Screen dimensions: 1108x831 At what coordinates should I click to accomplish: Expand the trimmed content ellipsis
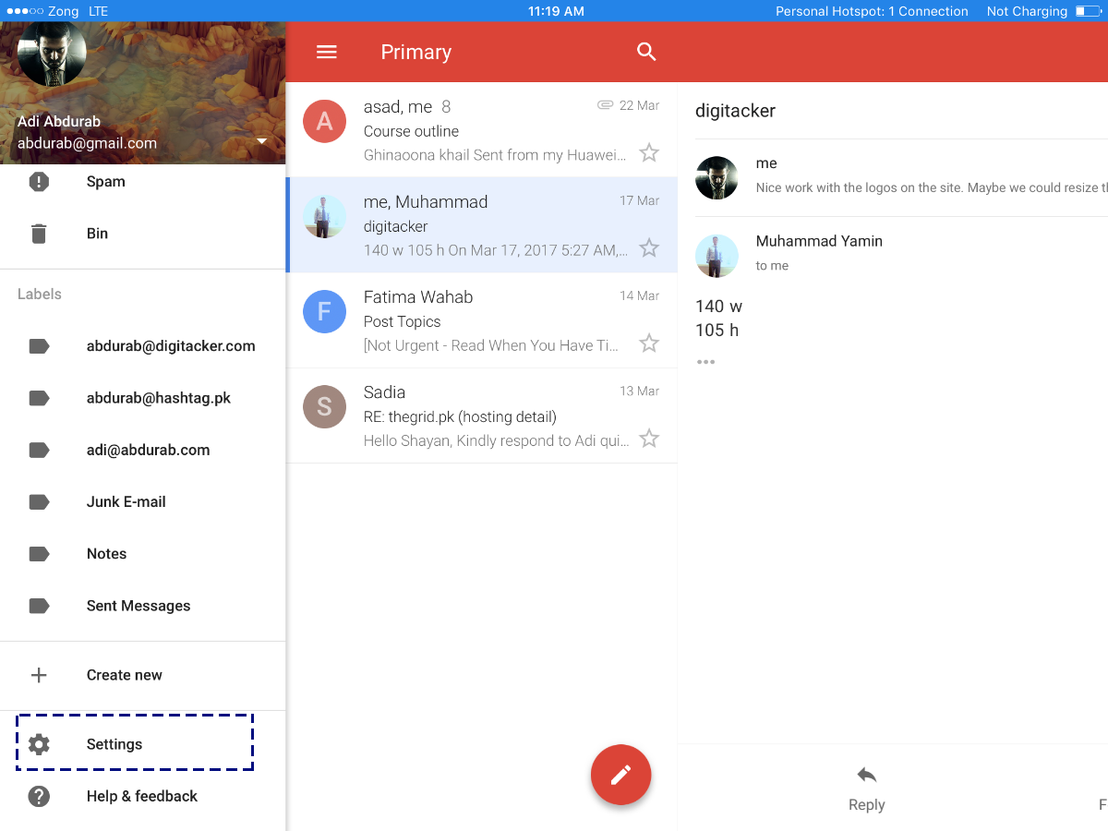pyautogui.click(x=706, y=362)
